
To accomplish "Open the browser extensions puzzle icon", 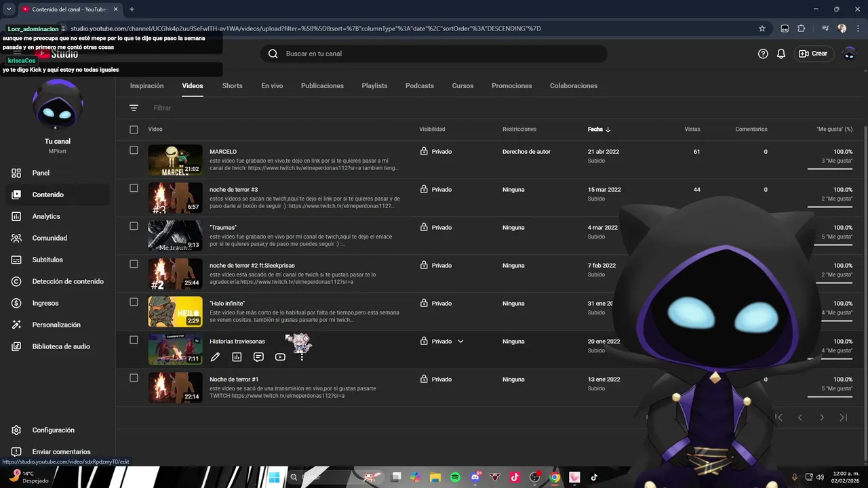I will tap(802, 28).
